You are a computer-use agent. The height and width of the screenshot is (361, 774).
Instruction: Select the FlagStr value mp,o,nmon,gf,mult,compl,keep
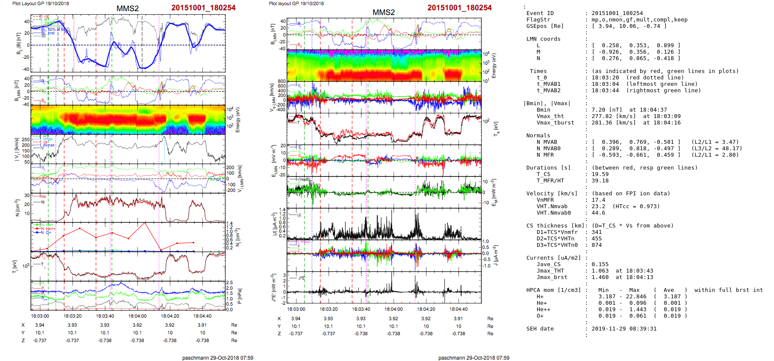click(639, 20)
